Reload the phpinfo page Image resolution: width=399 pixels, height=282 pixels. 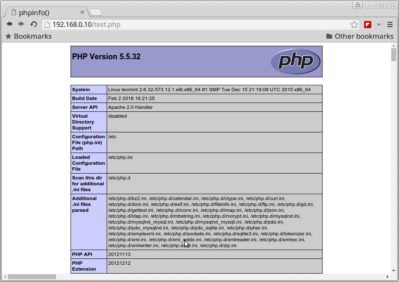(x=34, y=24)
